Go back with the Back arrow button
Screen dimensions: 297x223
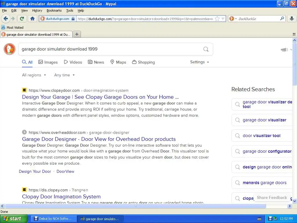click(x=6, y=19)
